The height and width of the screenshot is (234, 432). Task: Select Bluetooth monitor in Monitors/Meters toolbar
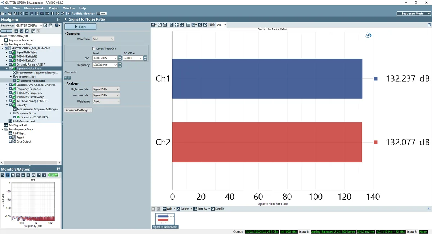tap(28, 175)
